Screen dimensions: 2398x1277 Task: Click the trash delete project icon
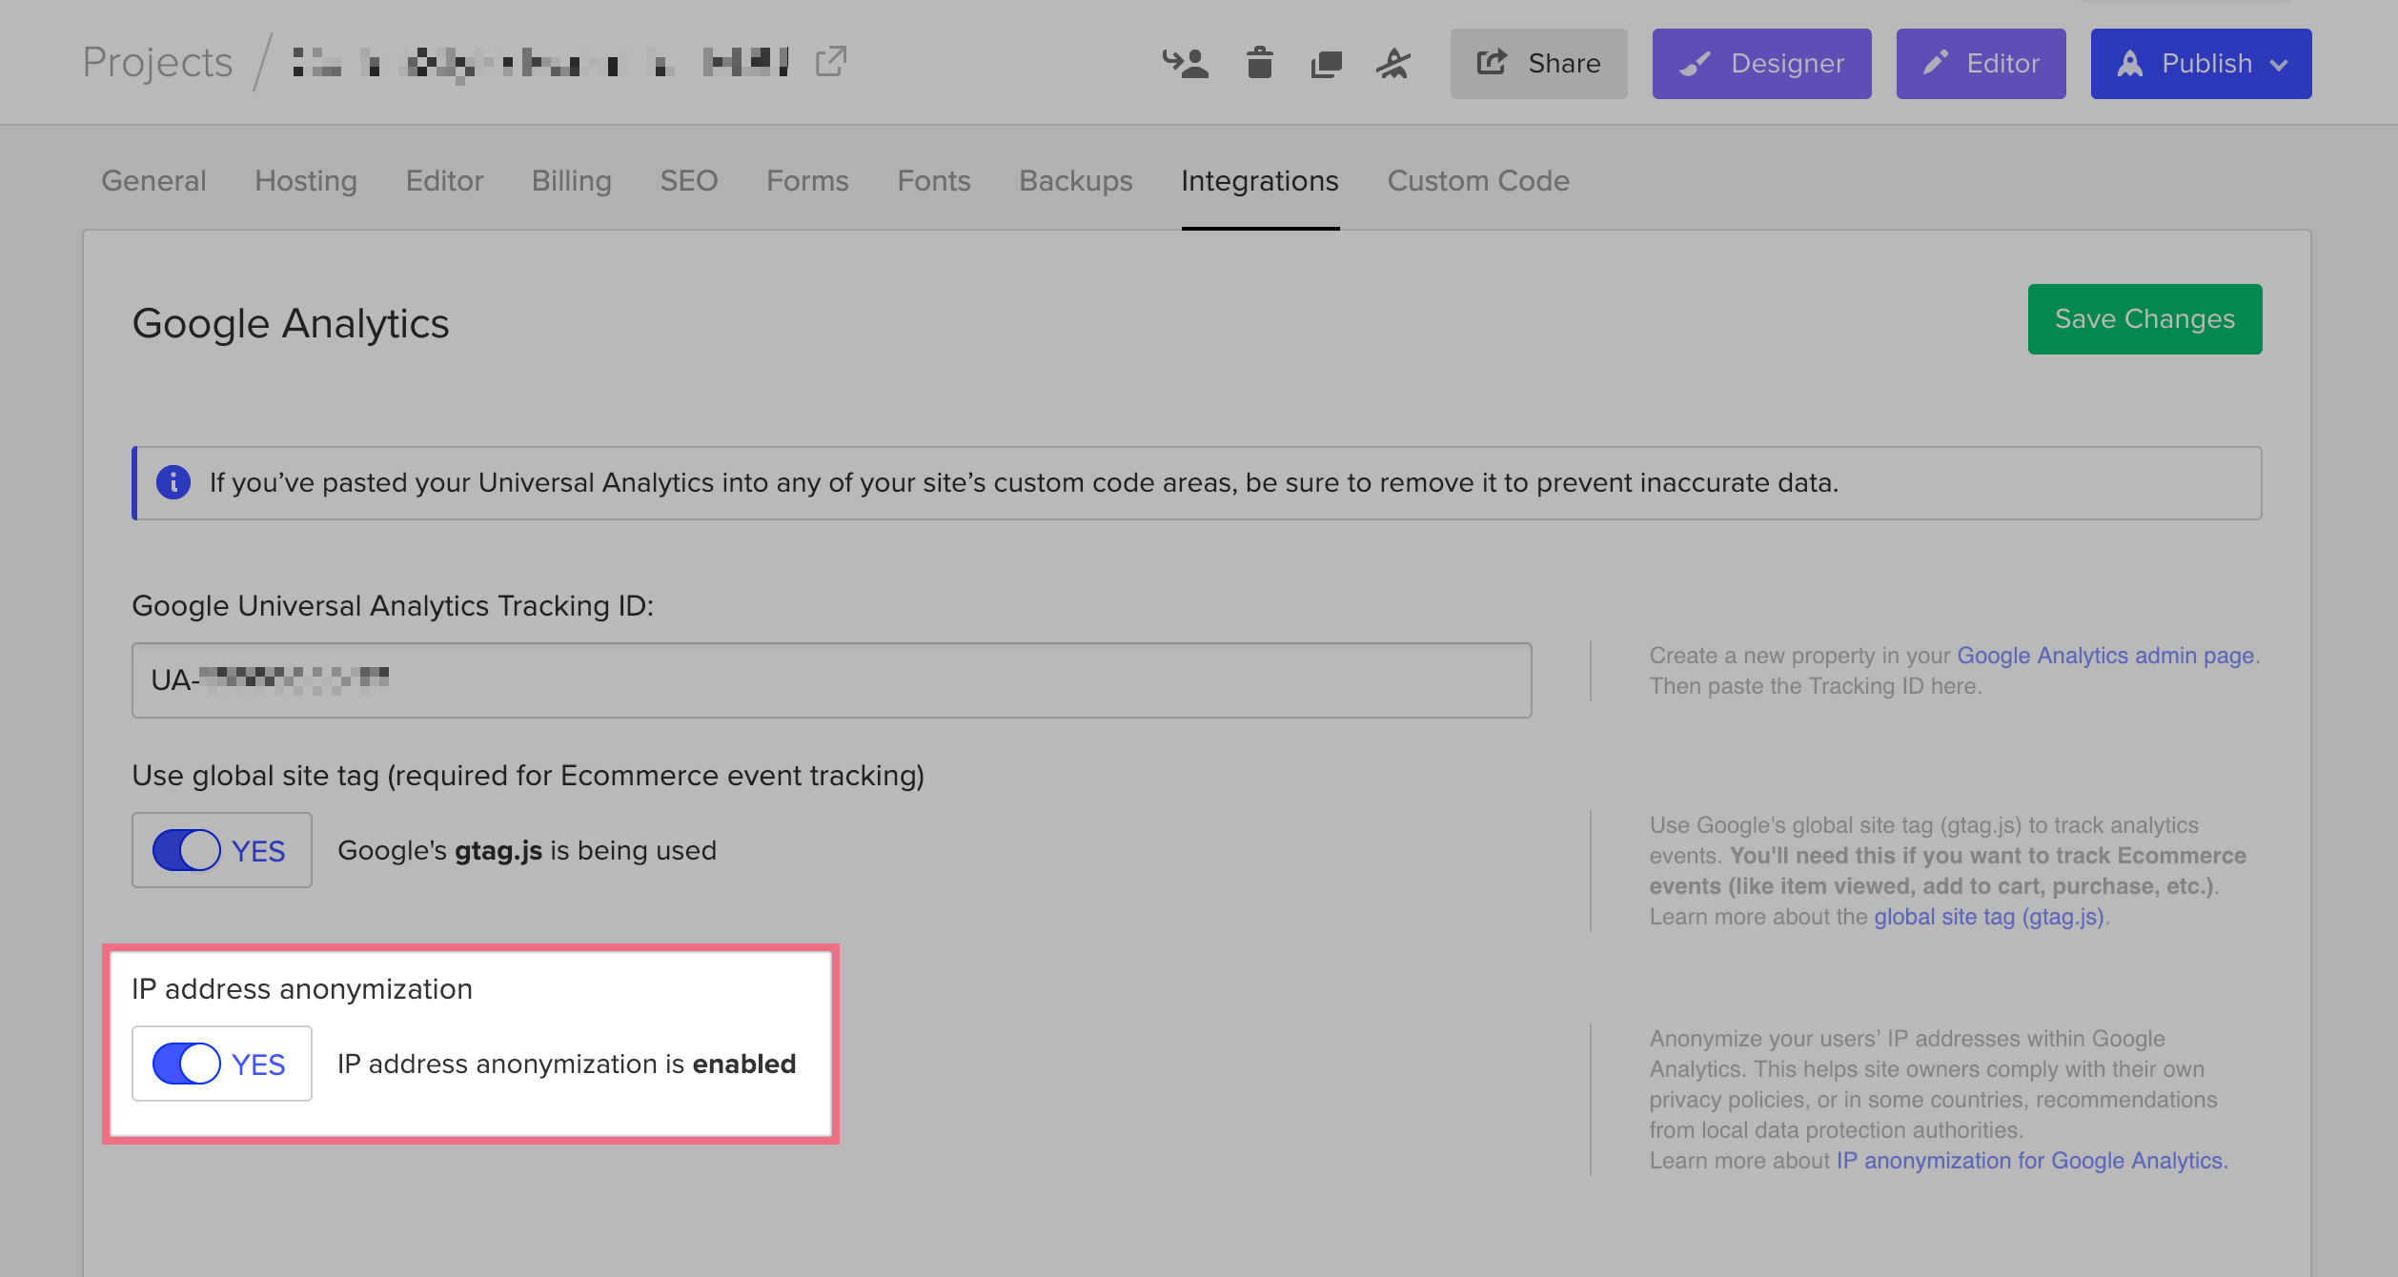[x=1259, y=64]
